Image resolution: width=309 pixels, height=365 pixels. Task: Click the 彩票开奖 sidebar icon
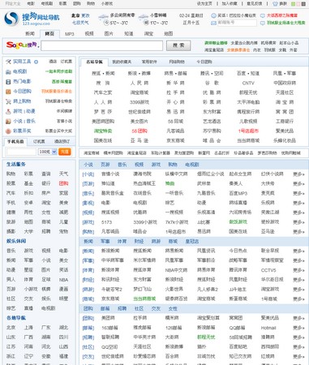[8, 131]
